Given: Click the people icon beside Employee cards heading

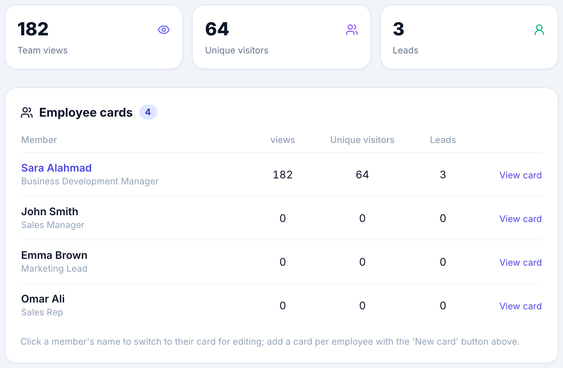Looking at the screenshot, I should pos(27,113).
